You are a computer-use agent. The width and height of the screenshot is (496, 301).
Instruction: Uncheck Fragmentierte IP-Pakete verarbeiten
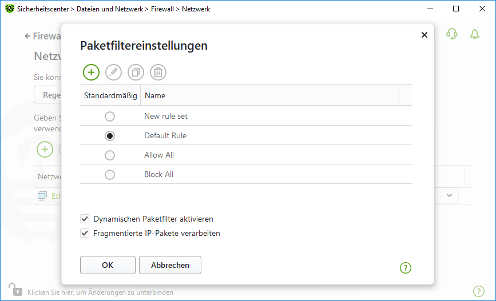pyautogui.click(x=85, y=233)
